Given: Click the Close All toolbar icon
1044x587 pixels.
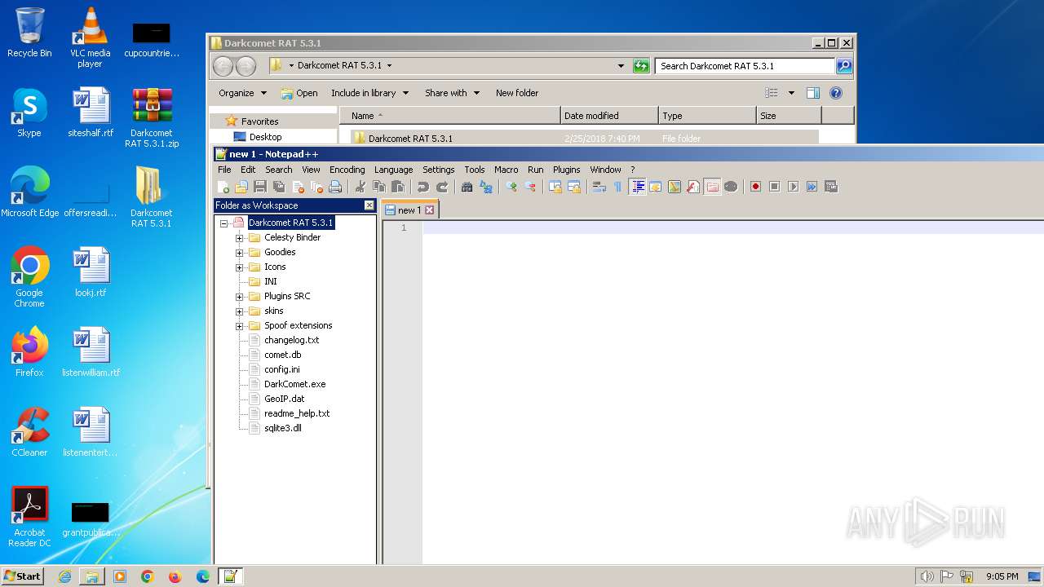Looking at the screenshot, I should [316, 187].
